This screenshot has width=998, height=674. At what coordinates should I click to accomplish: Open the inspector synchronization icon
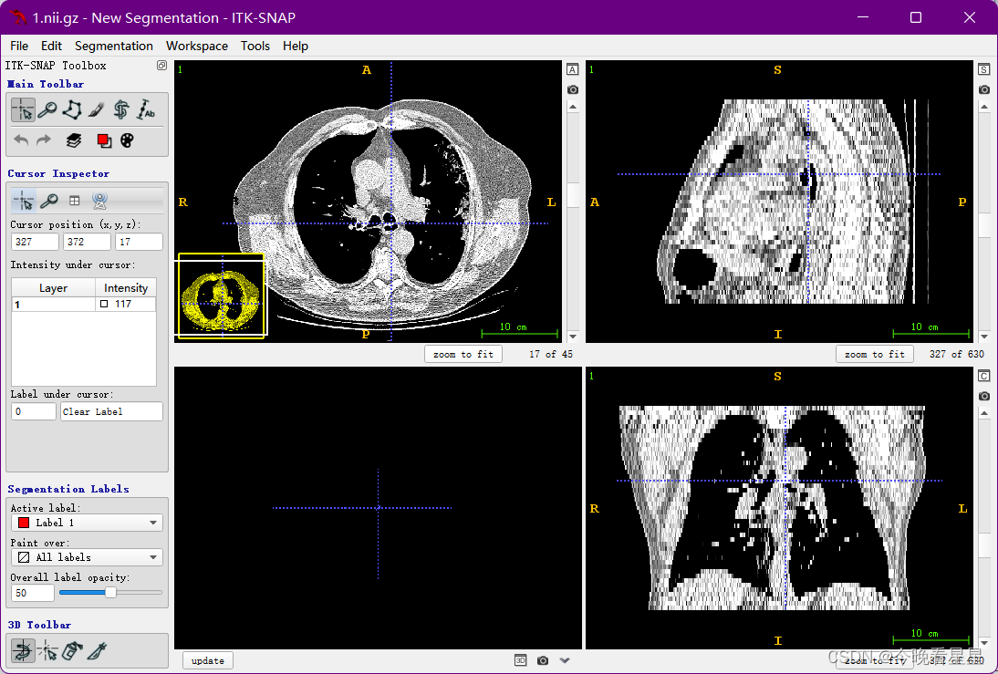pos(100,202)
